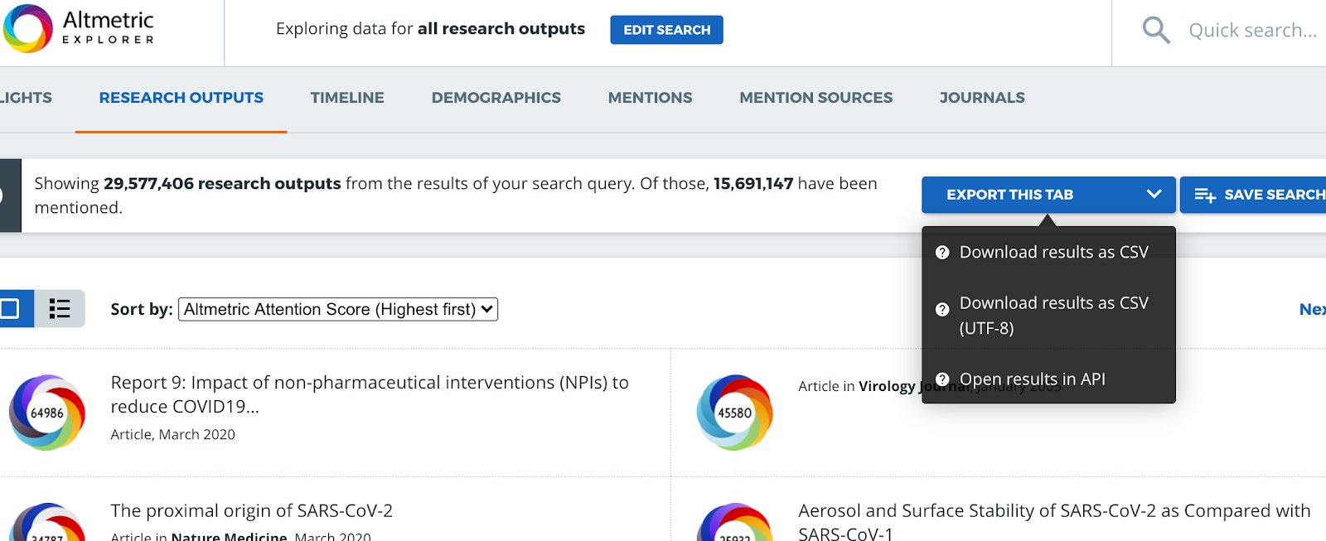Open the Sort by dropdown

338,309
